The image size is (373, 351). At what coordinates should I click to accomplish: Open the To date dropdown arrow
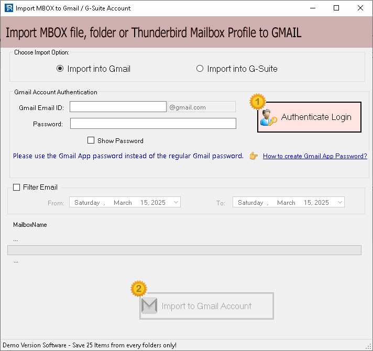340,202
